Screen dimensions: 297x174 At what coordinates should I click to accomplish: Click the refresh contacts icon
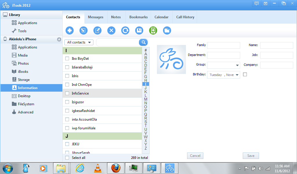point(125,30)
